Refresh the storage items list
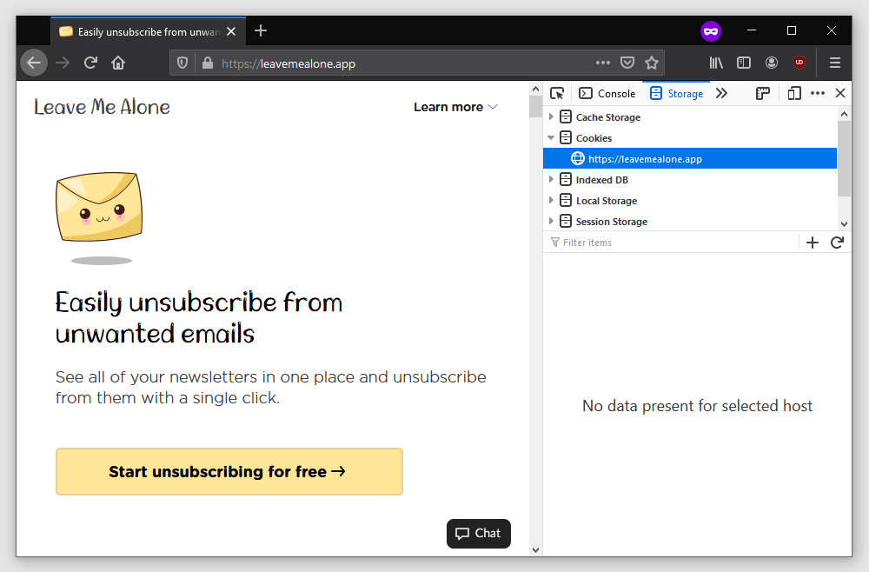Viewport: 869px width, 572px height. 837,243
